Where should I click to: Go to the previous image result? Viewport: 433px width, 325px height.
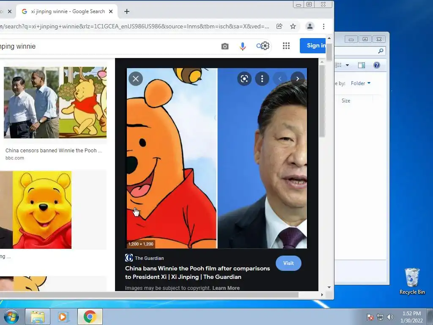pyautogui.click(x=280, y=79)
